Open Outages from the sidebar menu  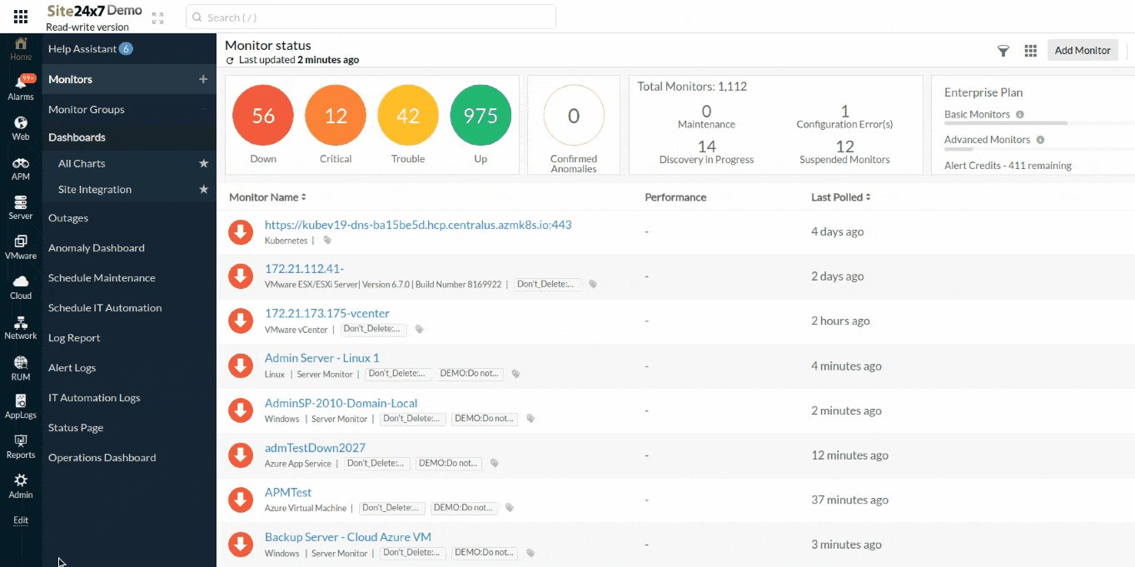click(x=66, y=217)
